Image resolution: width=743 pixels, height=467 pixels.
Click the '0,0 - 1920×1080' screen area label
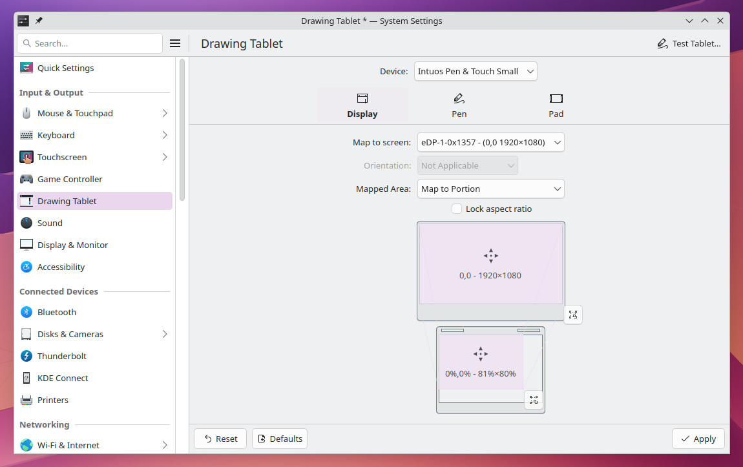(x=490, y=276)
